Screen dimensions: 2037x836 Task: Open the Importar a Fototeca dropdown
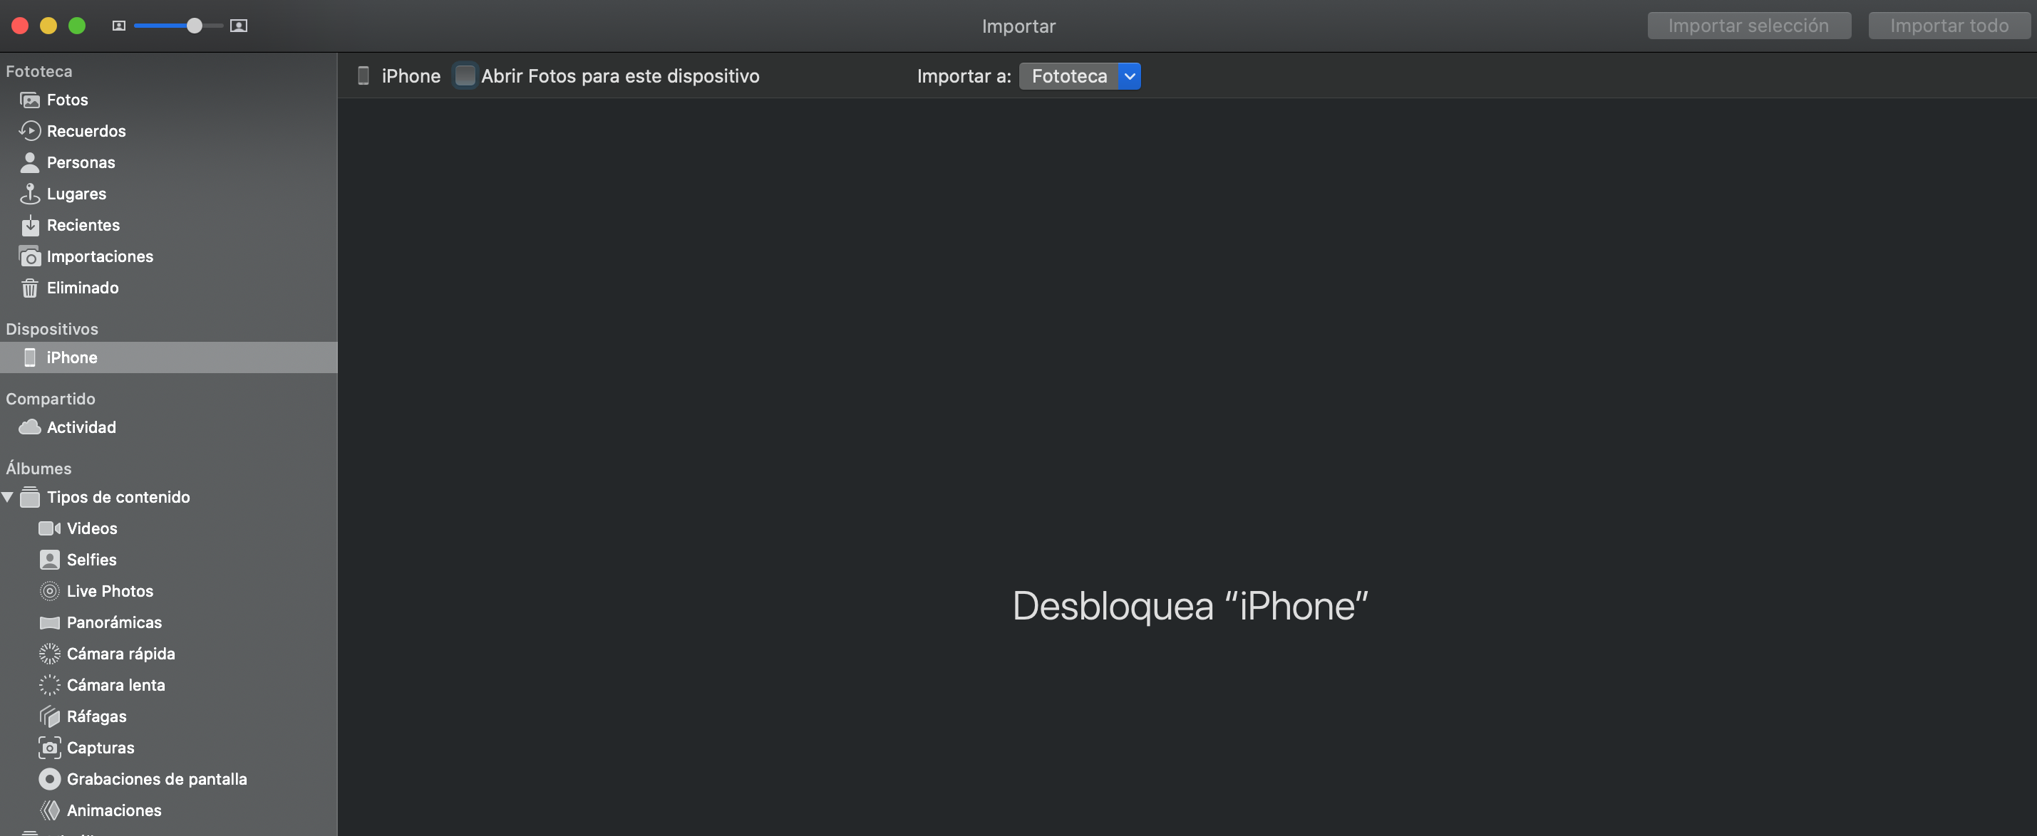click(x=1079, y=76)
